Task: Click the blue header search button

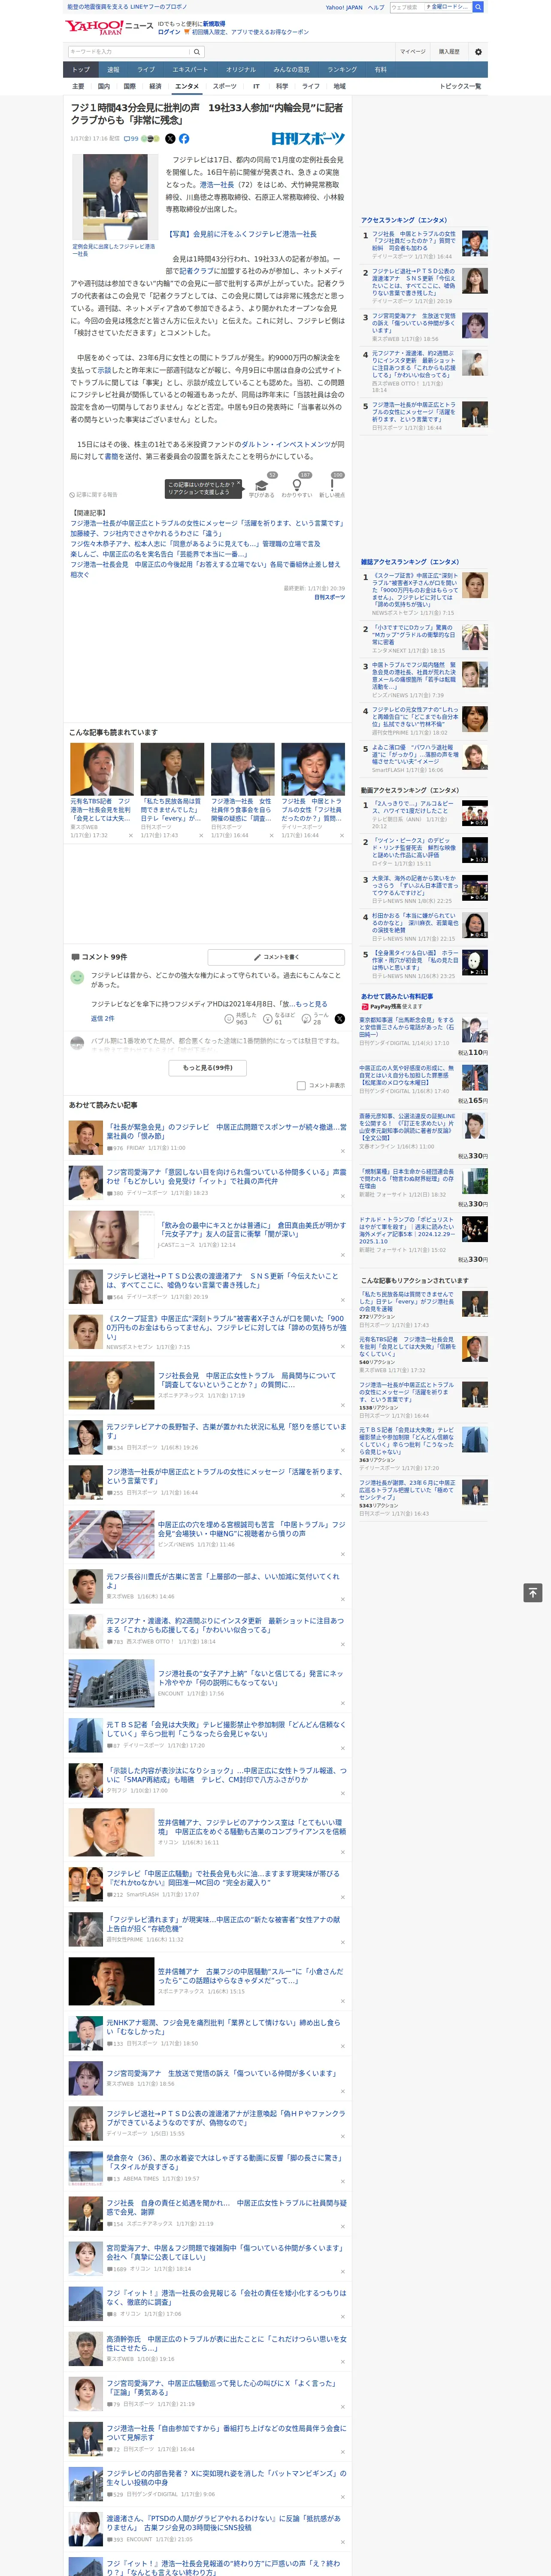Action: pos(478,7)
